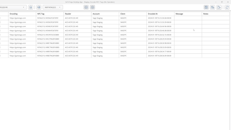Screen dimensions: 231x130
Task: Click the stop encoding button
Action: [93, 7]
